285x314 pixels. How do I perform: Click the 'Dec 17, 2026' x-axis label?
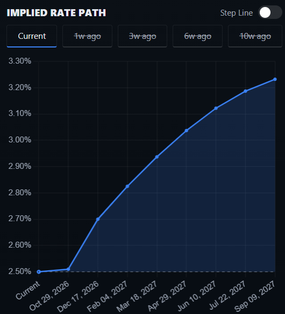pyautogui.click(x=78, y=296)
